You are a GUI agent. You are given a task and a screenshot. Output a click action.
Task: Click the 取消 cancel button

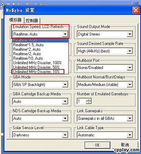pos(125,145)
